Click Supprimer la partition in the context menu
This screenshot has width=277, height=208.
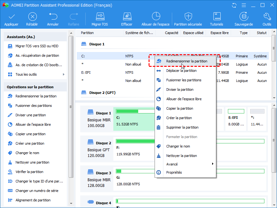pos(182,127)
